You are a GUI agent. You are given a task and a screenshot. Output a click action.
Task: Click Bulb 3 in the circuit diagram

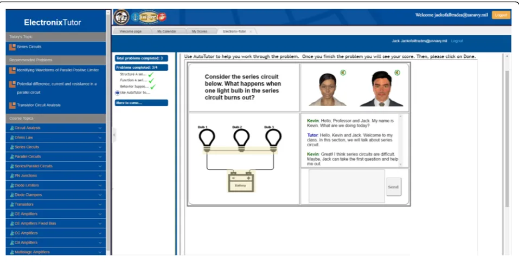273,140
